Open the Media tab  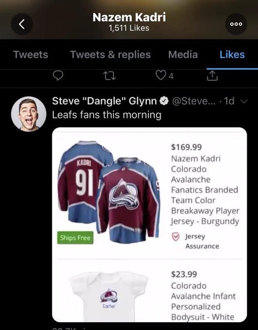(x=183, y=54)
